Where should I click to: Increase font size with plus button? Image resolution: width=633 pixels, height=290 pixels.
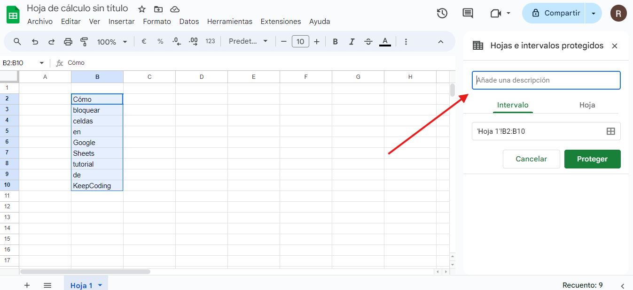point(317,41)
